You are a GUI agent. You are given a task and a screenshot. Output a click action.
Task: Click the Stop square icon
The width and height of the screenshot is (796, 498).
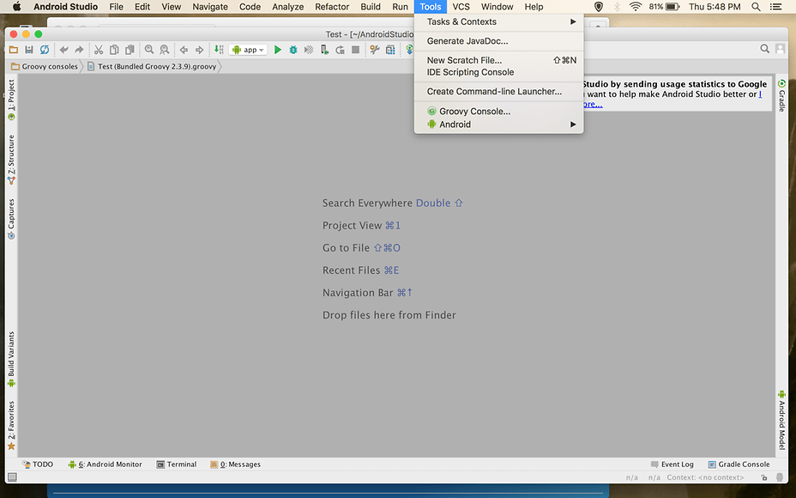pyautogui.click(x=356, y=49)
